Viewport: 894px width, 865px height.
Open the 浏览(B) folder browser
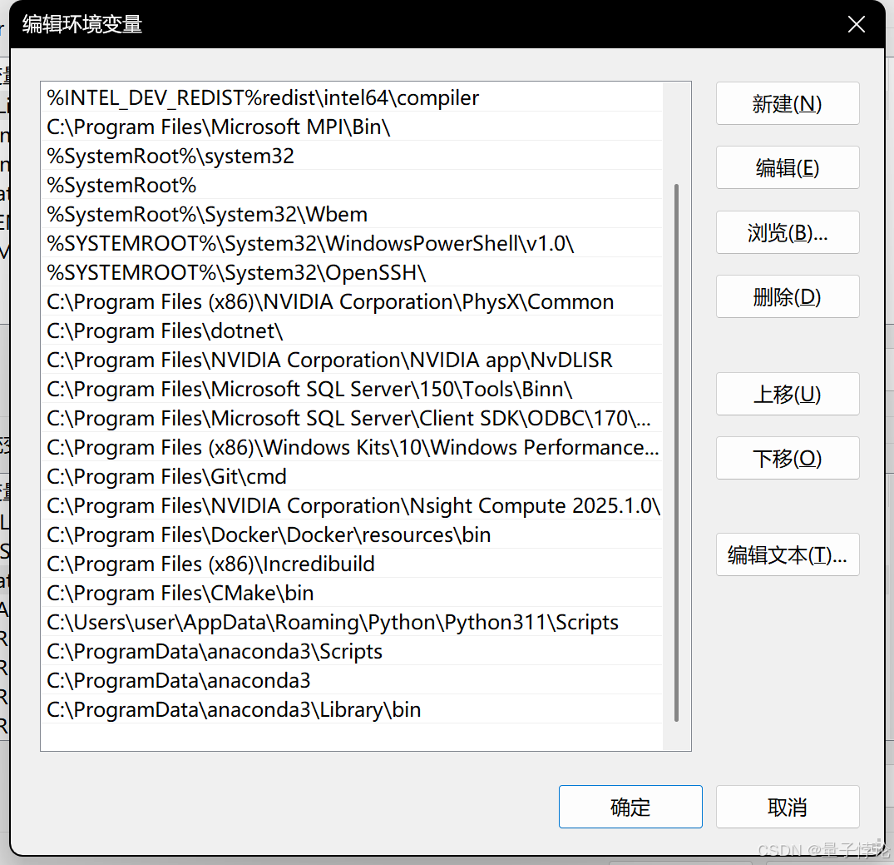point(787,232)
